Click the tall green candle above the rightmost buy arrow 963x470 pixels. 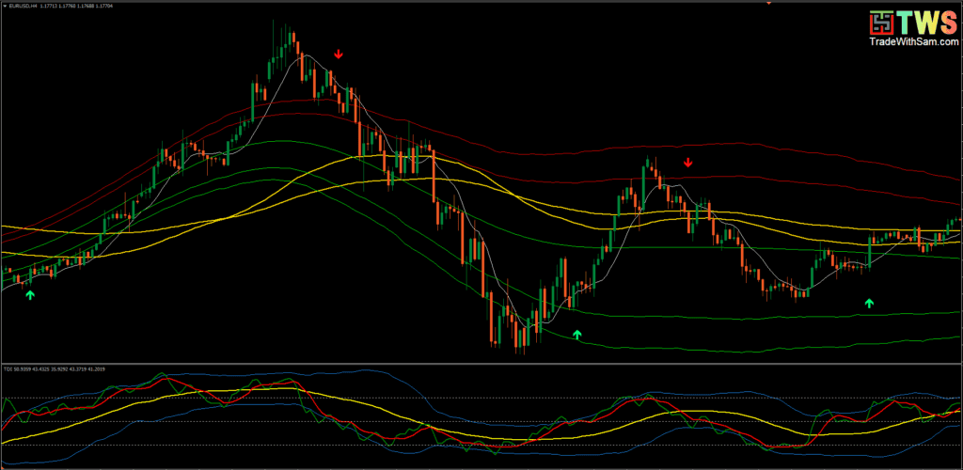click(x=869, y=252)
